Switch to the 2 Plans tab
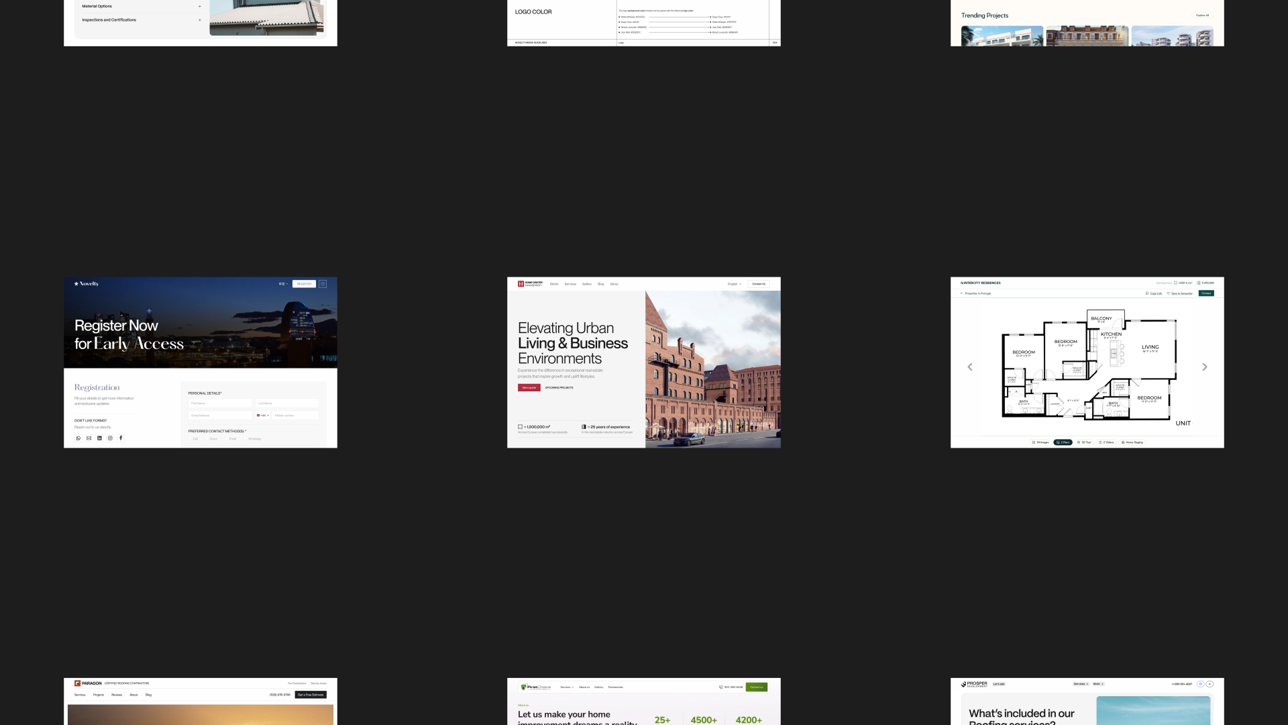This screenshot has height=725, width=1288. coord(1063,442)
